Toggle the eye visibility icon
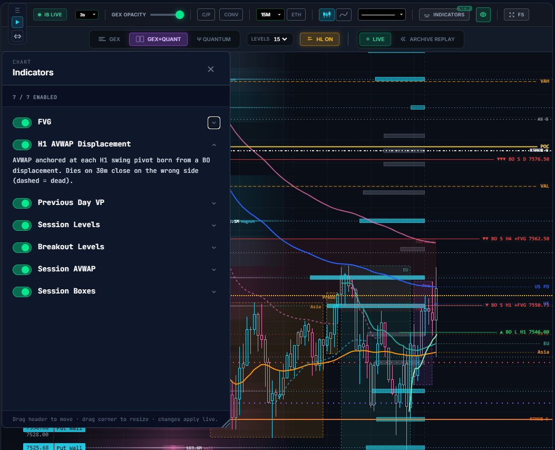 pyautogui.click(x=483, y=15)
